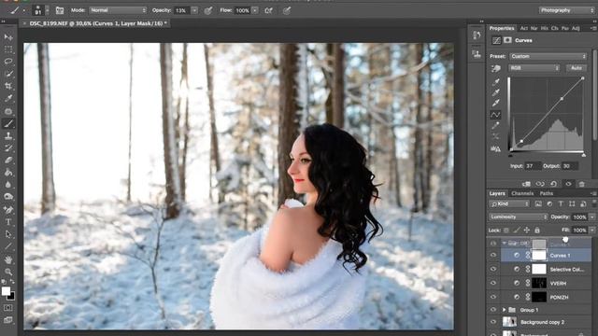Click the Curves Input value field
Screen dimensions: 598x336
click(x=533, y=166)
